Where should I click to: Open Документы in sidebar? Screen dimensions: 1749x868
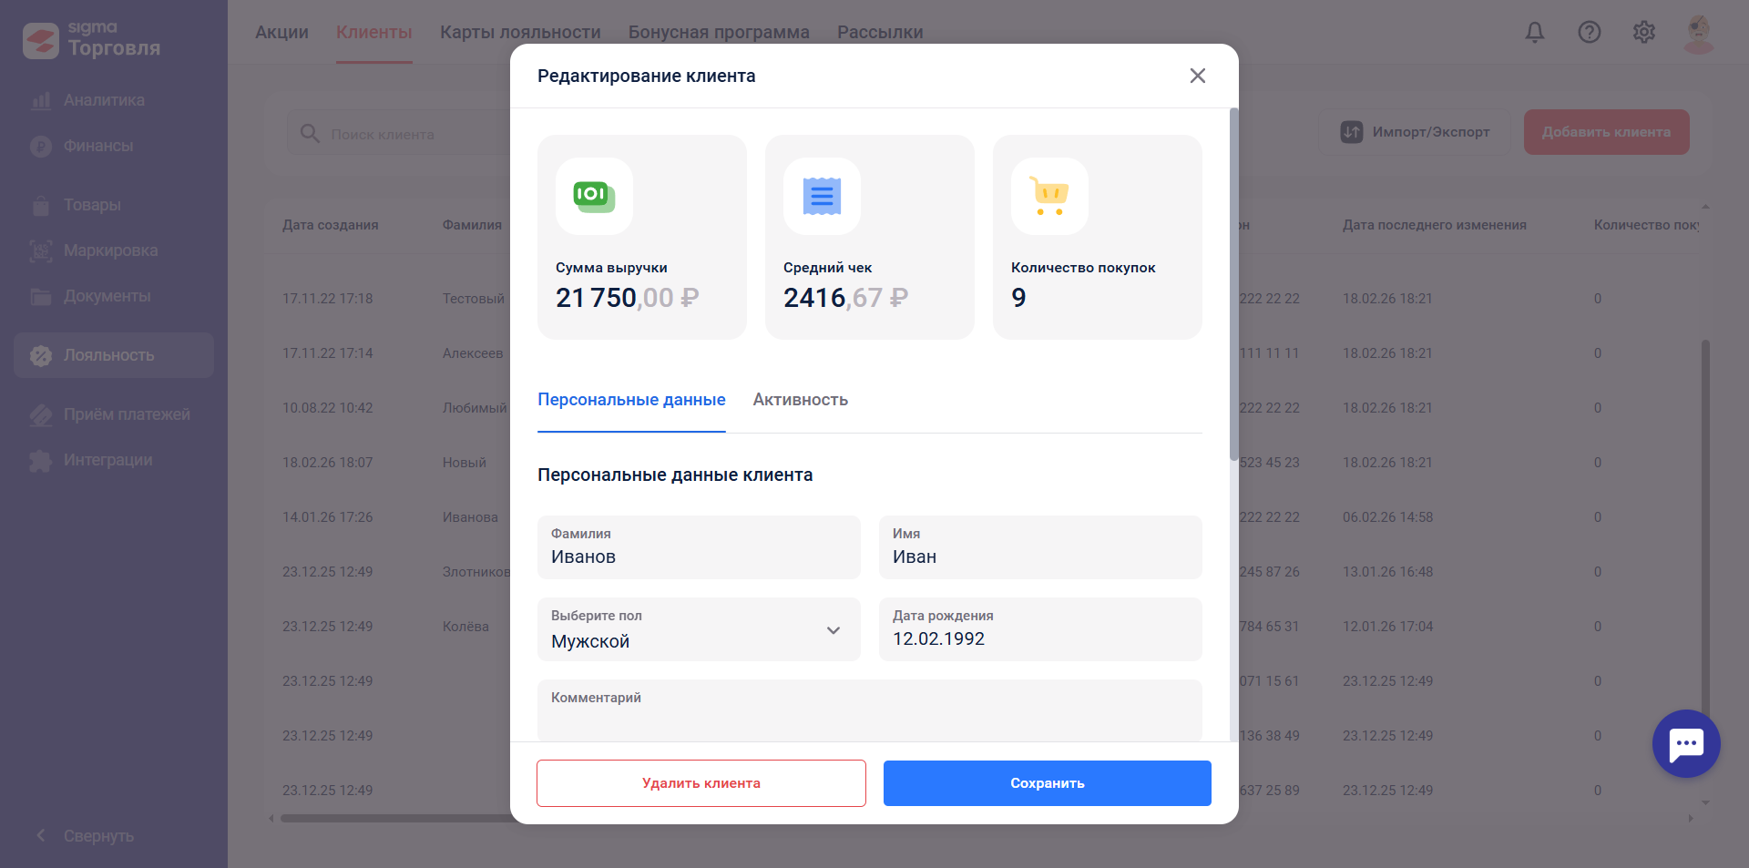[107, 296]
